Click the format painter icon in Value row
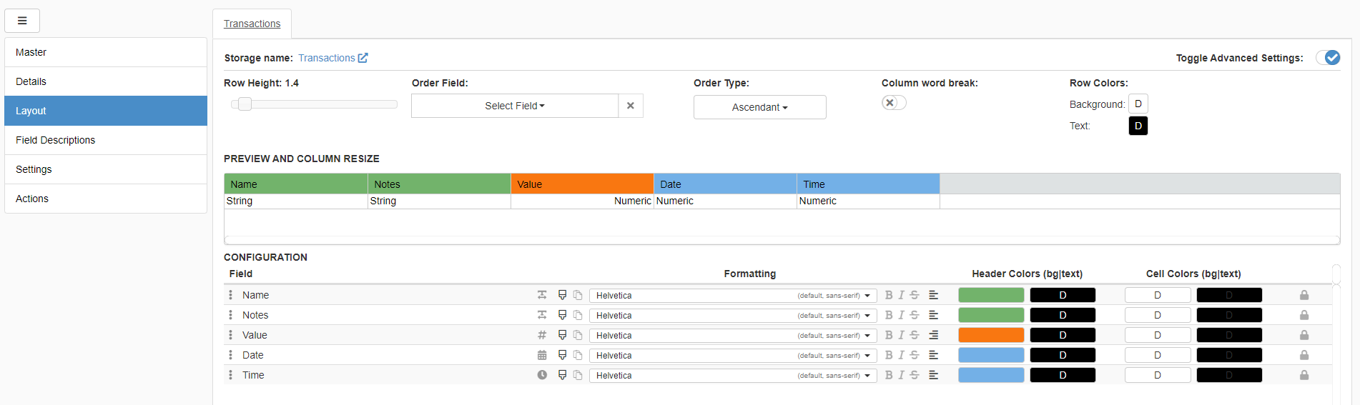The image size is (1360, 405). (x=562, y=335)
